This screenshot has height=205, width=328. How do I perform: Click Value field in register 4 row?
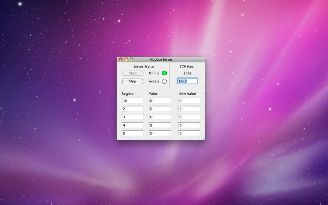[x=160, y=125]
